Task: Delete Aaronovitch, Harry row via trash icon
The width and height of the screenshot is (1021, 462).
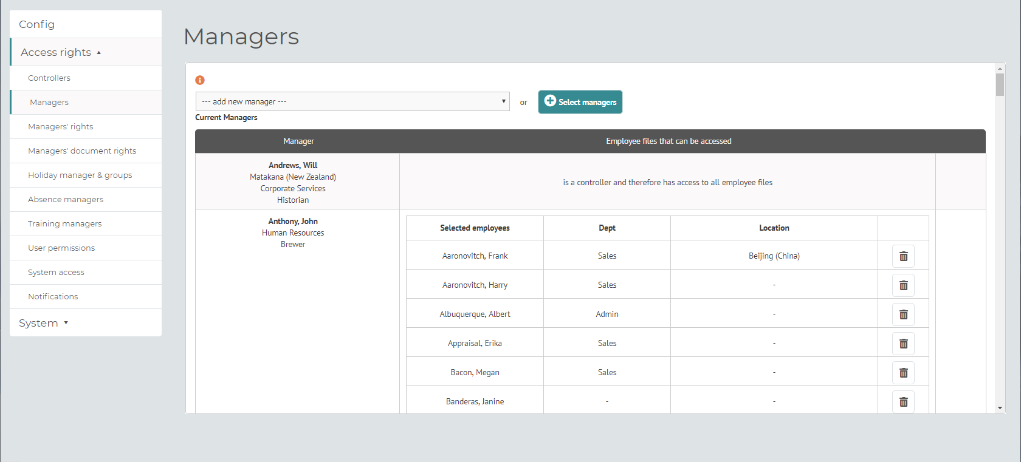Action: [x=903, y=285]
